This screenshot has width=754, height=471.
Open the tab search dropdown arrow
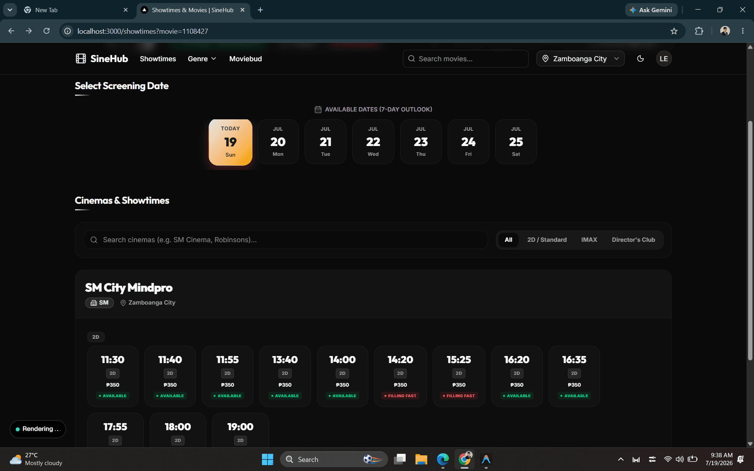point(10,10)
